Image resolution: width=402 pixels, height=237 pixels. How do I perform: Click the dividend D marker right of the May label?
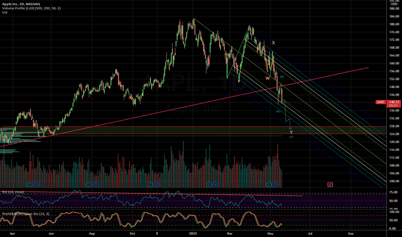(274, 184)
